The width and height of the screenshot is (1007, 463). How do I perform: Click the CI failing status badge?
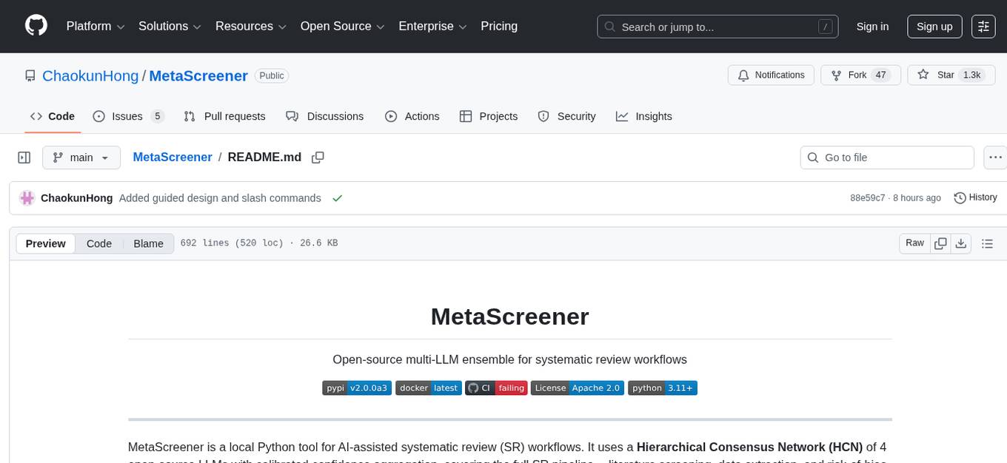coord(496,388)
